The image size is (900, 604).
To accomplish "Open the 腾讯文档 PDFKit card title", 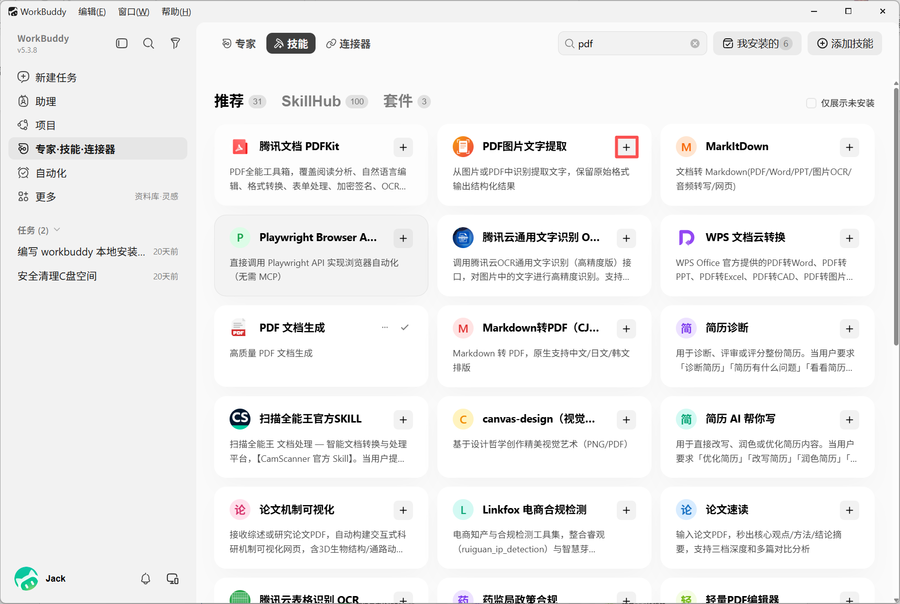I will [299, 147].
